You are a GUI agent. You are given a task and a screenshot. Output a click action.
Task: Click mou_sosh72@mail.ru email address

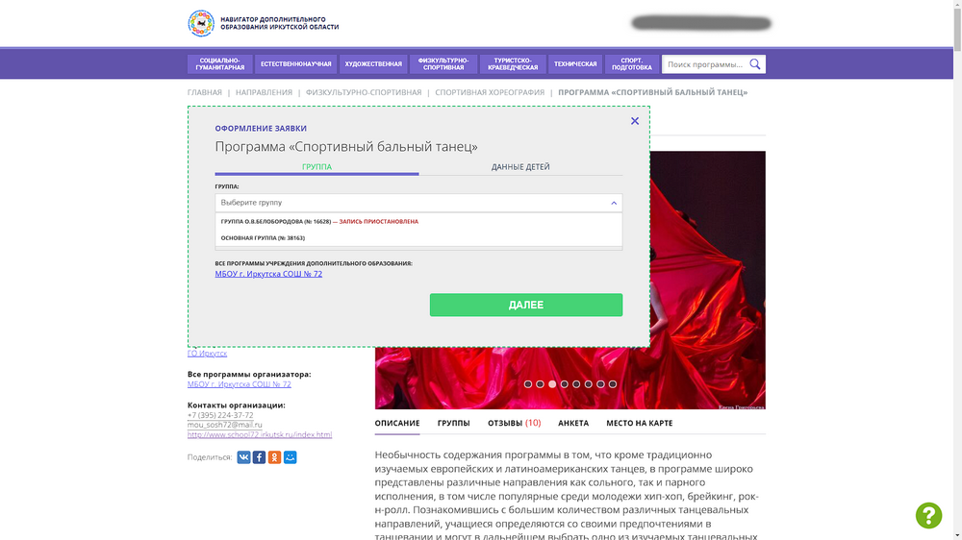(x=224, y=425)
